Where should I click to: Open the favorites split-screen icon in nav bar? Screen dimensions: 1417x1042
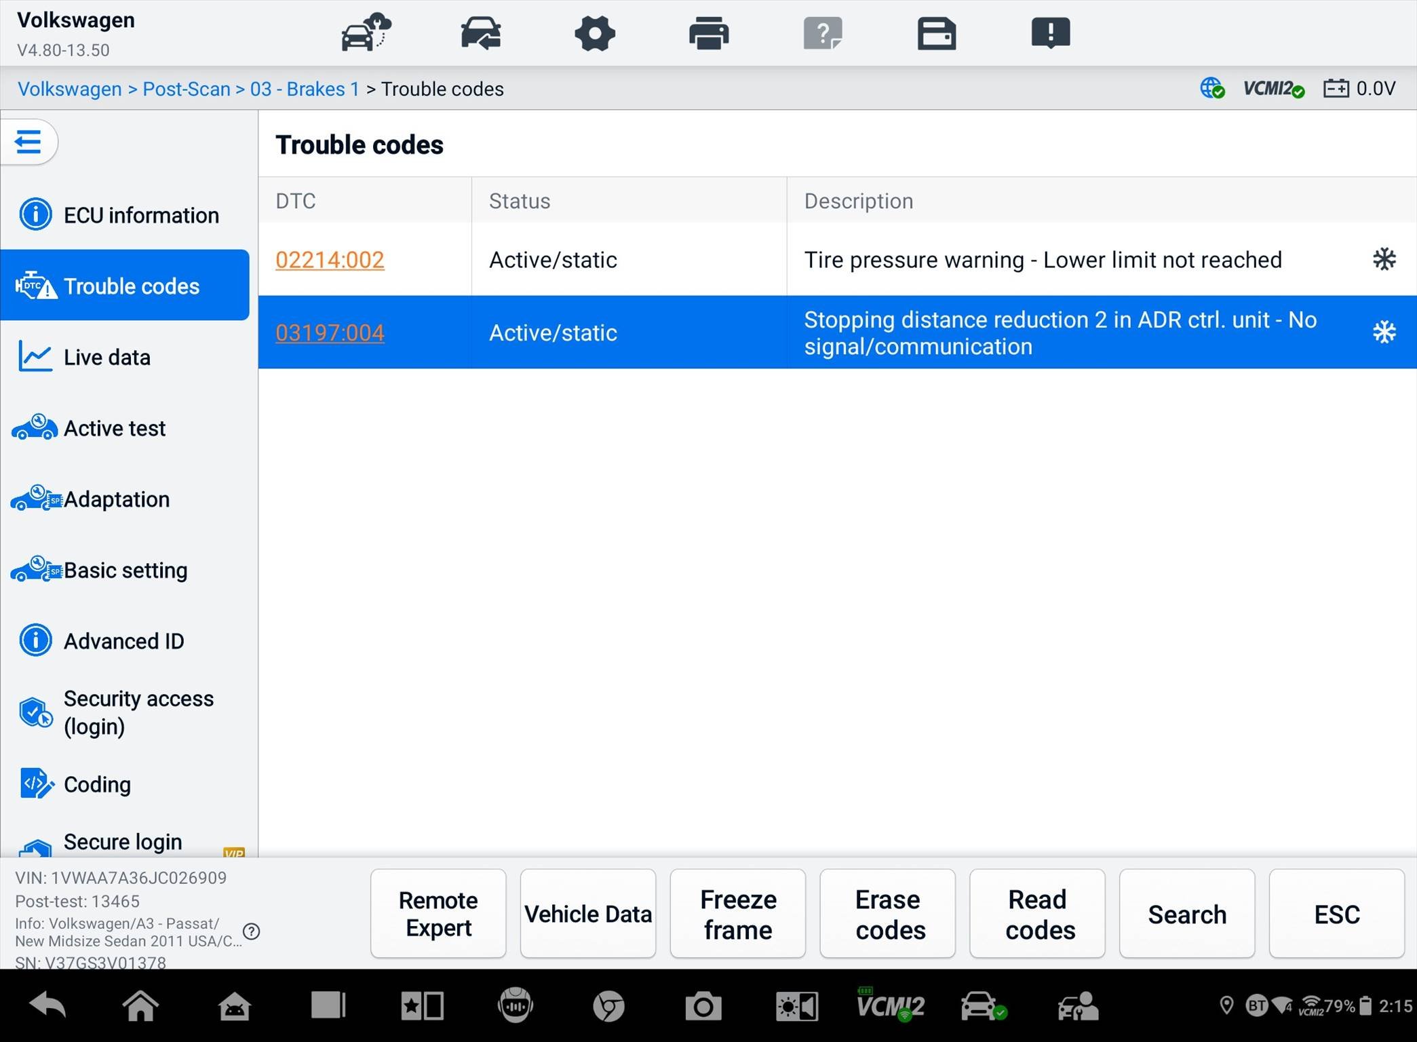[x=422, y=1006]
